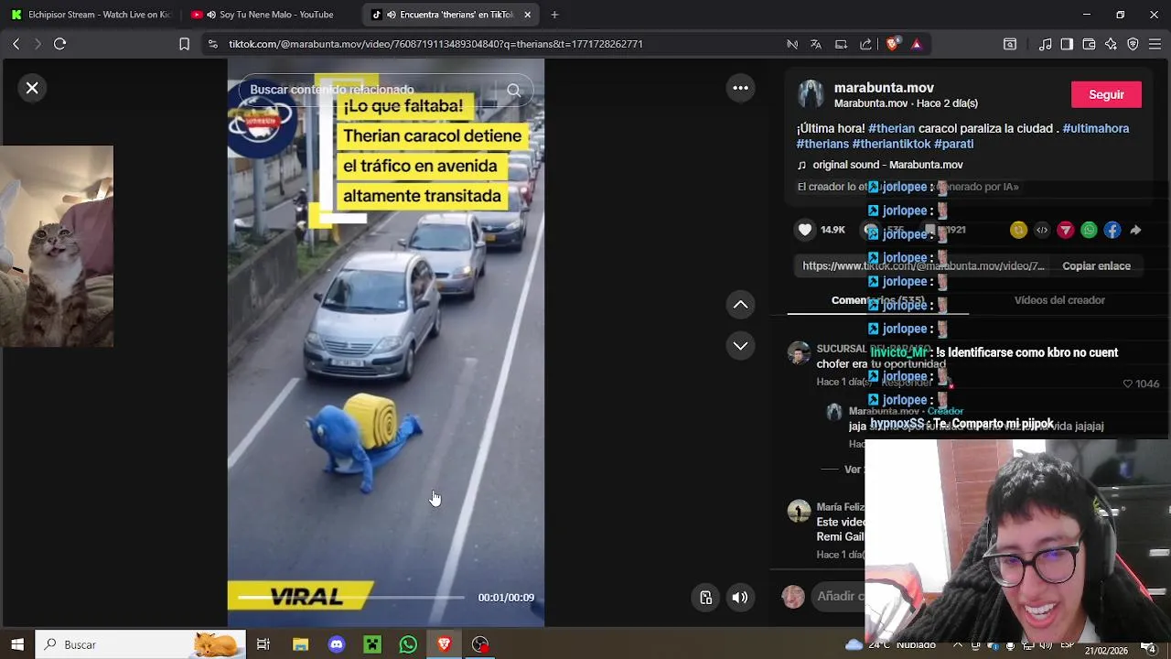The width and height of the screenshot is (1171, 659).
Task: Click the Windows taskbar Buscar search box
Action: tap(142, 644)
